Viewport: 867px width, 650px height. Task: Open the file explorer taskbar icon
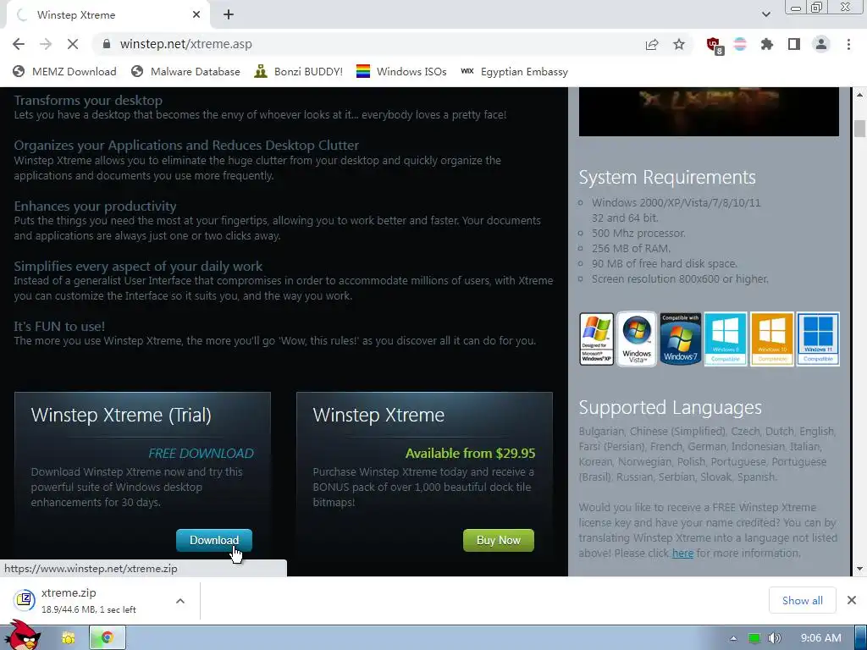[x=68, y=638]
